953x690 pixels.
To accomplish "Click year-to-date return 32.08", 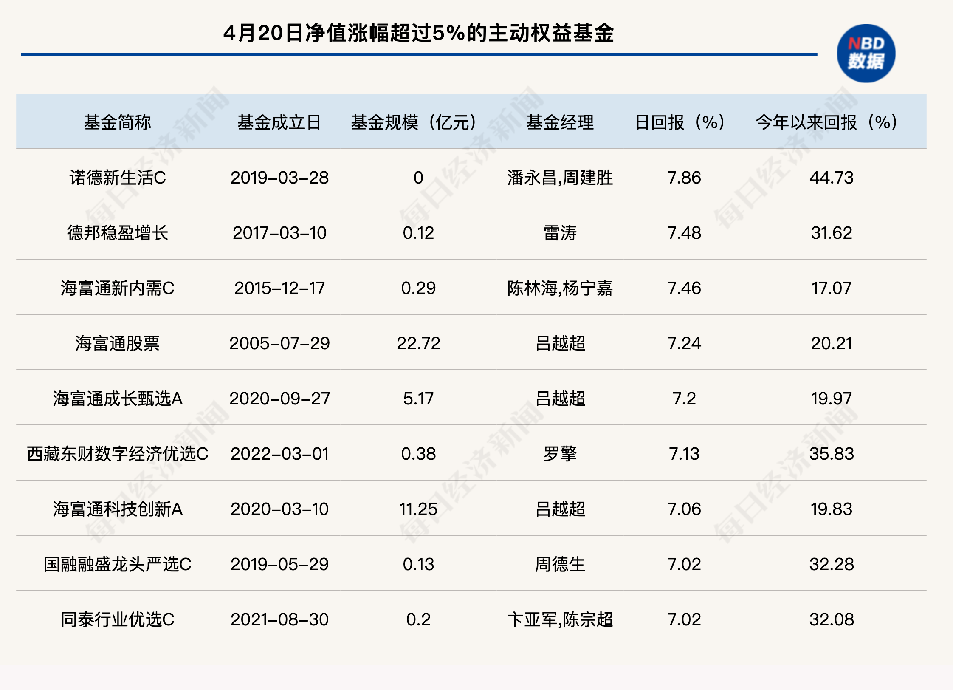I will (831, 619).
